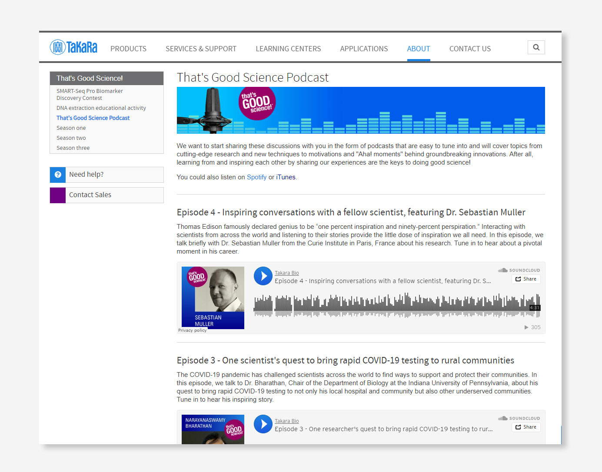Select the About menu item
The image size is (602, 472).
(419, 49)
